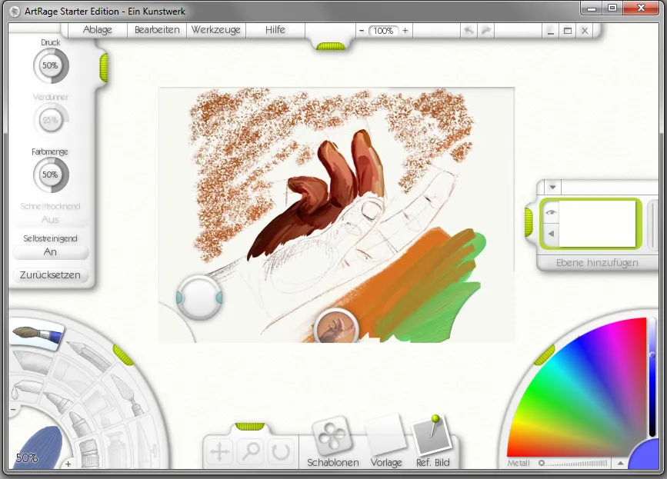Click Ebene hinzufügen to add layer

tap(597, 262)
